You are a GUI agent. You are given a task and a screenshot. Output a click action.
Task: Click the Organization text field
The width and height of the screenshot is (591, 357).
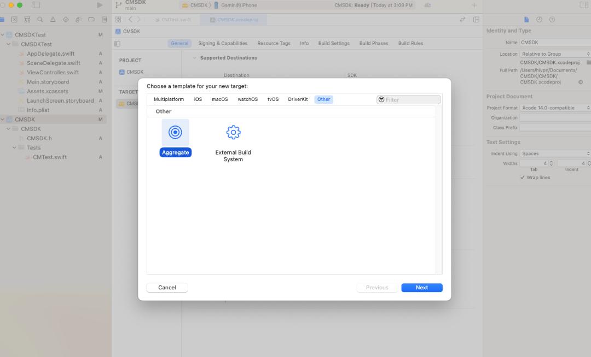click(555, 117)
